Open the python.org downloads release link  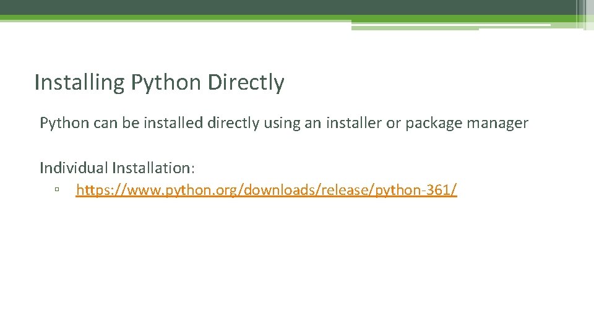pyautogui.click(x=266, y=190)
